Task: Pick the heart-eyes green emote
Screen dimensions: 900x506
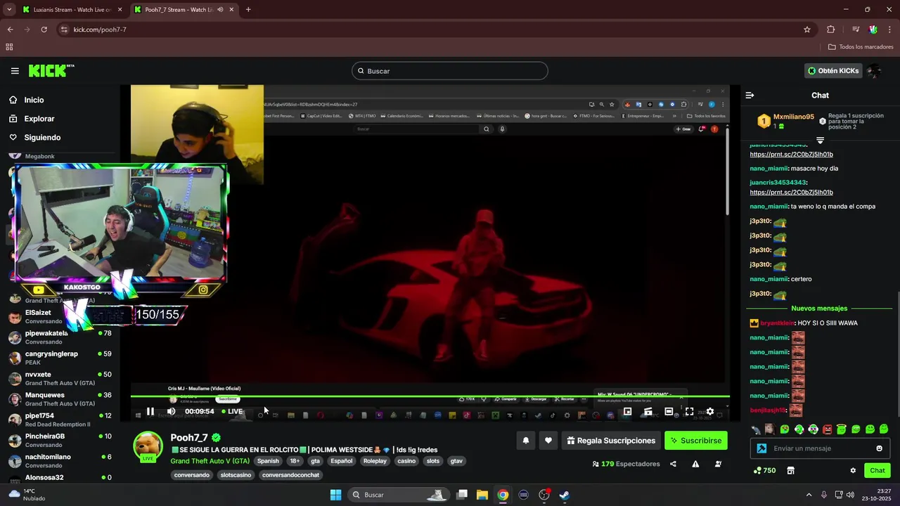Action: pos(785,429)
